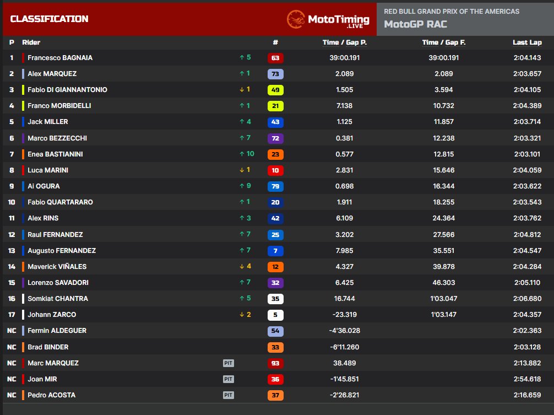Click the Rider column header
The image size is (554, 415).
31,42
